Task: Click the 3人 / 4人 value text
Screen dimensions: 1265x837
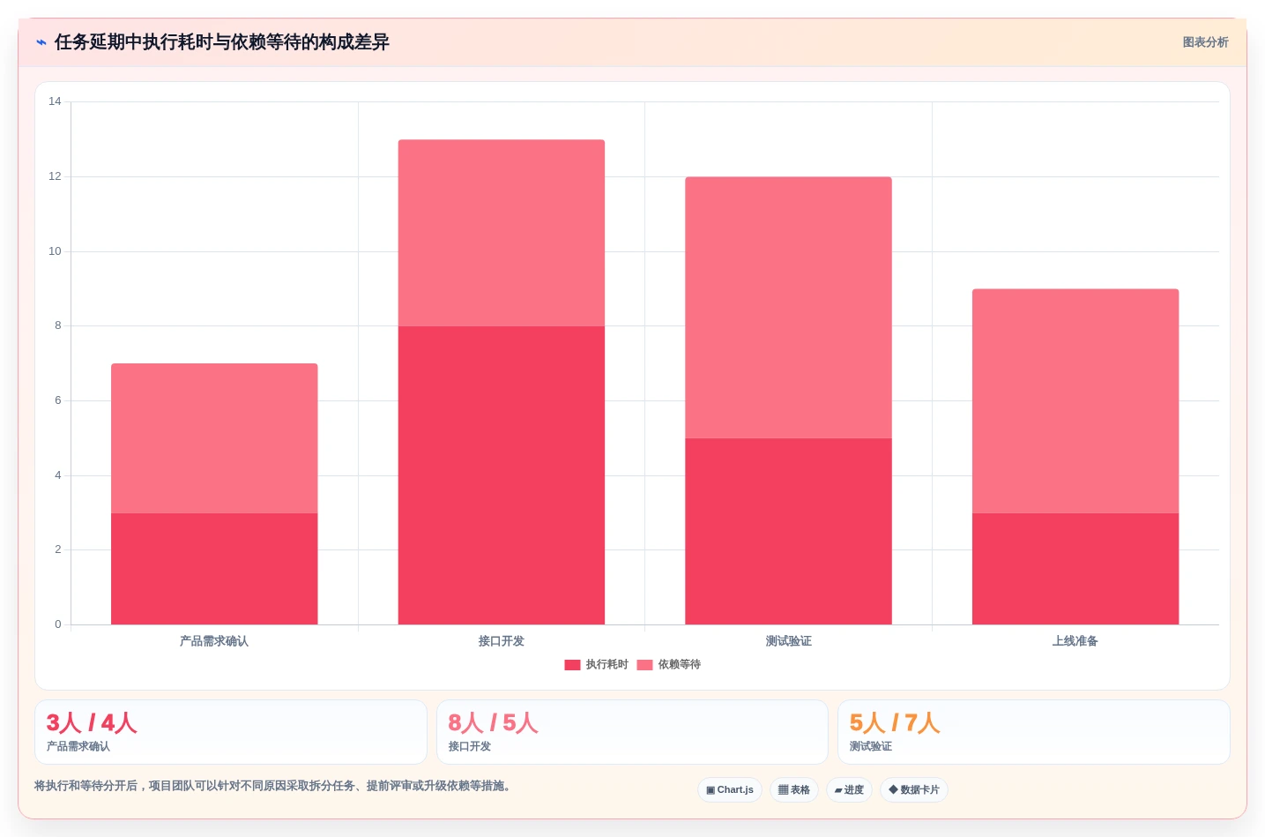Action: pos(92,723)
